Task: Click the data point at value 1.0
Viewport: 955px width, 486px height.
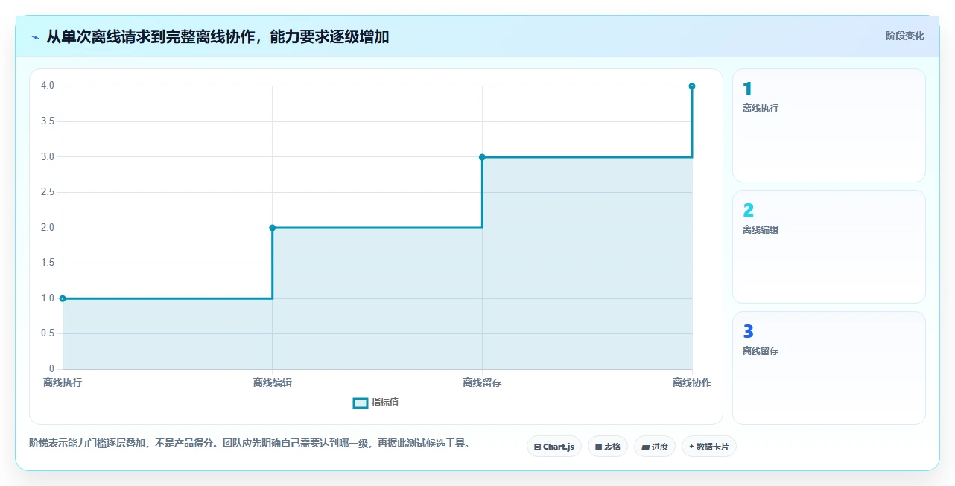Action: pos(63,298)
